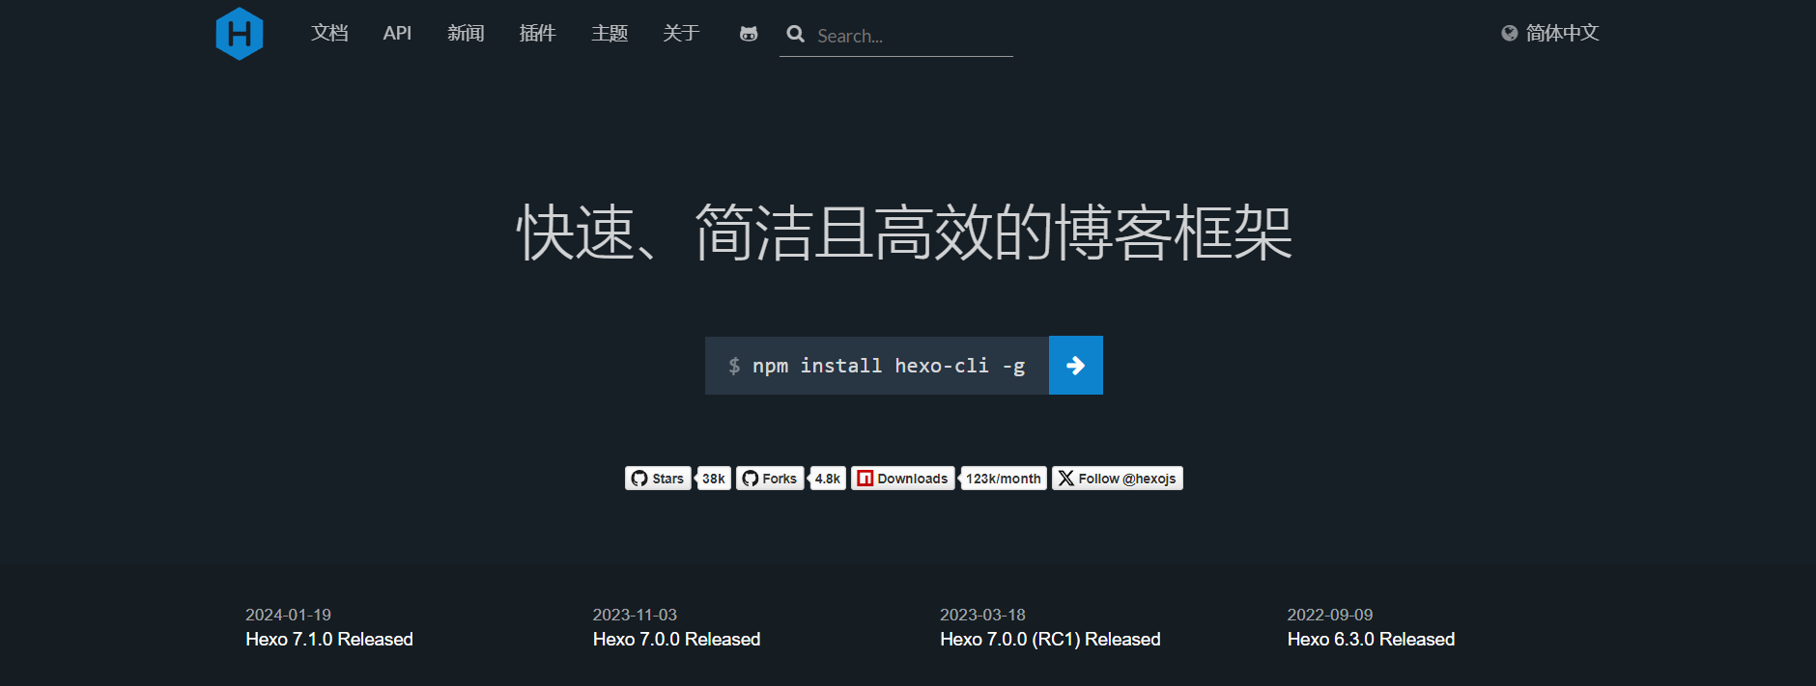Open the 关于 about menu item

pyautogui.click(x=681, y=34)
